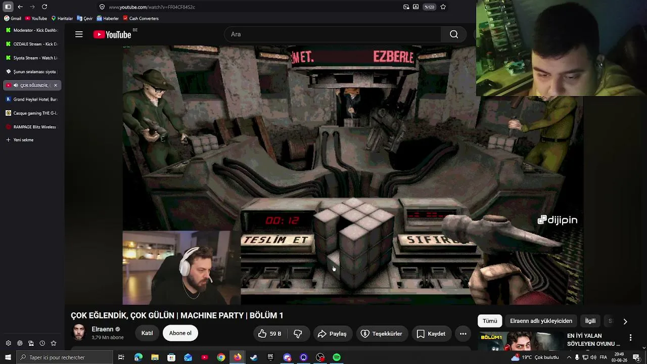The height and width of the screenshot is (364, 647).
Task: Open Discord from taskbar
Action: point(287,357)
